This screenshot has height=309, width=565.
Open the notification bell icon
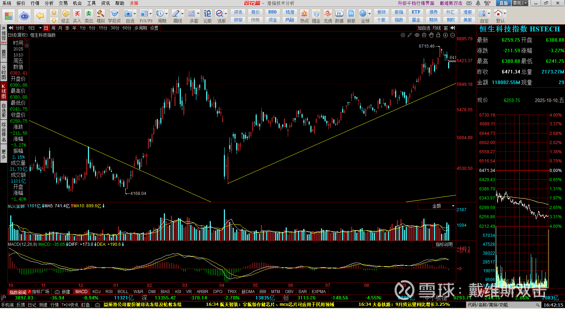[x=478, y=3]
